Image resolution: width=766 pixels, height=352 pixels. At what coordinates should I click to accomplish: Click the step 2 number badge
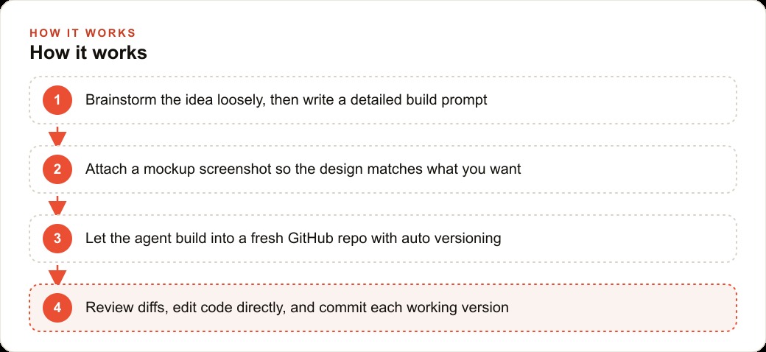tap(57, 169)
